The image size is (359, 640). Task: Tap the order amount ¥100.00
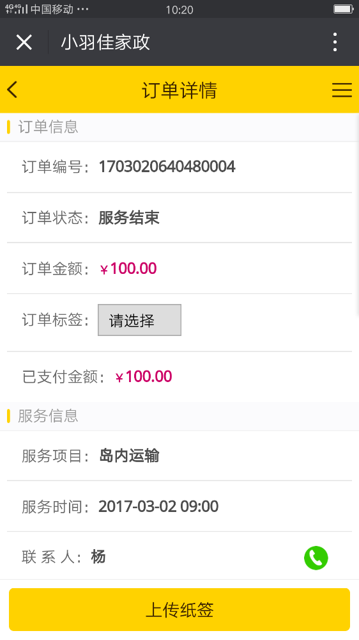[x=128, y=269]
